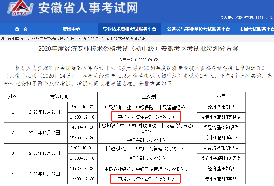Screen dimensions: 274x186
Task: Open the 公务员与事业单位考试服务平台 navigation tab
Action: click(199, 29)
